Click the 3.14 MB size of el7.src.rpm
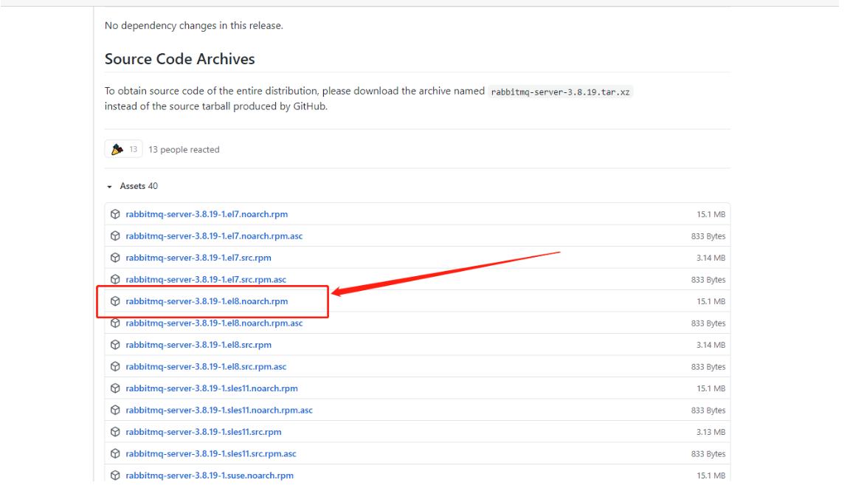Viewport: 850px width, 491px height. (x=711, y=258)
